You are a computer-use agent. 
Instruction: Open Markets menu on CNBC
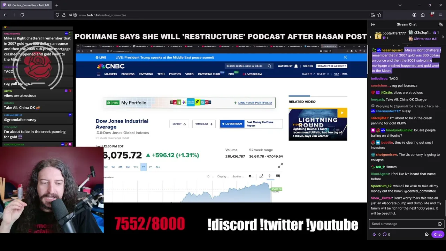tap(110, 74)
